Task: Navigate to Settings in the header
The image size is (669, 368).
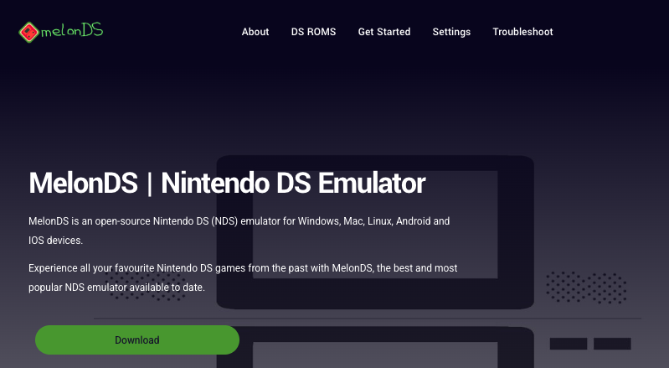Action: click(x=451, y=32)
